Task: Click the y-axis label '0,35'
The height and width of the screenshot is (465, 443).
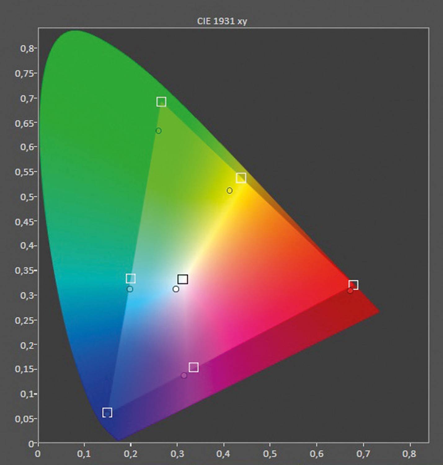Action: [x=25, y=270]
